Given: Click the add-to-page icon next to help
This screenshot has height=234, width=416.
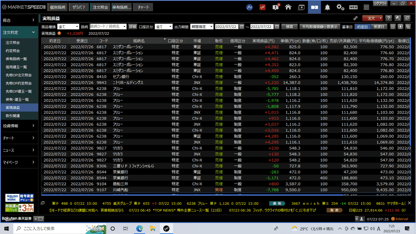Looking at the screenshot, I should [x=398, y=18].
